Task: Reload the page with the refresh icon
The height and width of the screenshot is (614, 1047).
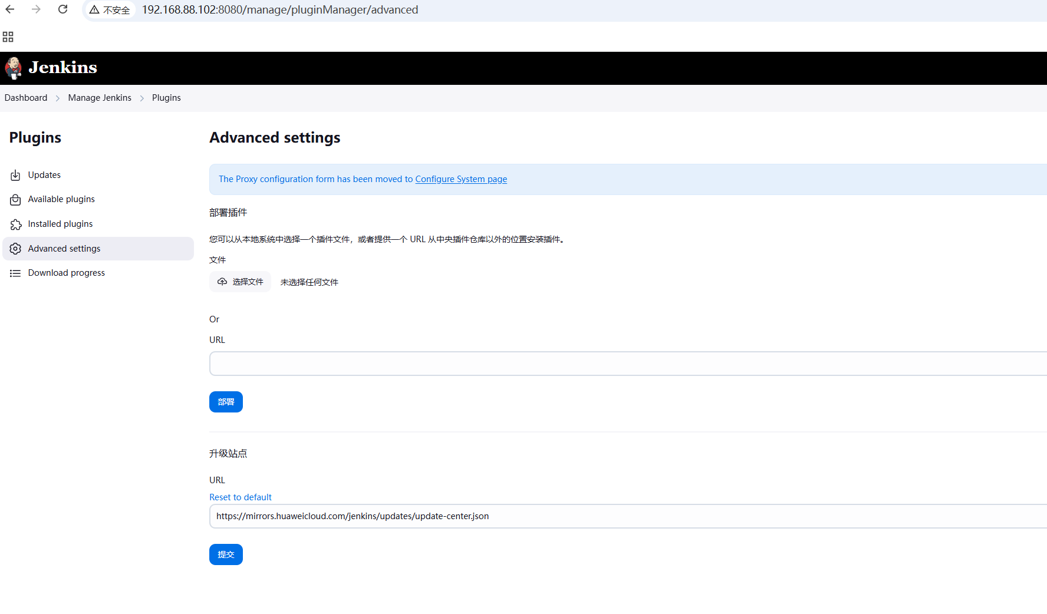Action: pos(62,9)
